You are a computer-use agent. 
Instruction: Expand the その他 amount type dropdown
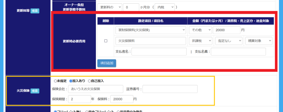pyautogui.click(x=200, y=30)
